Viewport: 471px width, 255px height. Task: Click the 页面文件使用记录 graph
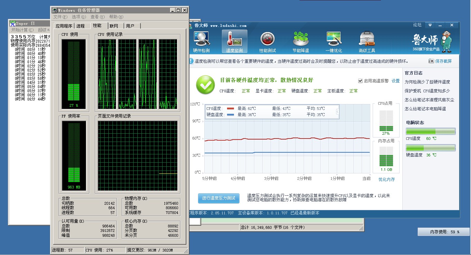pyautogui.click(x=138, y=156)
